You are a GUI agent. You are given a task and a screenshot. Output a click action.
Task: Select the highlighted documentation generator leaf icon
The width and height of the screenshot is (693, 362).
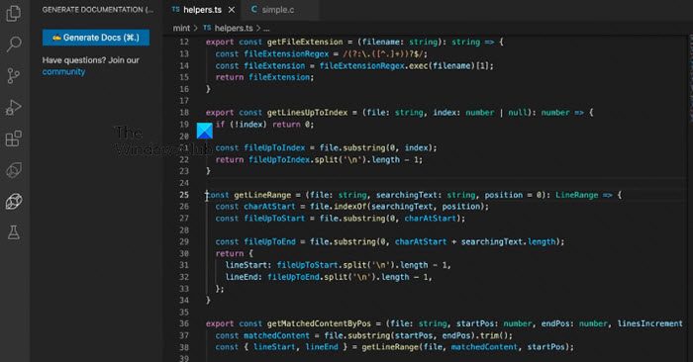click(x=14, y=202)
